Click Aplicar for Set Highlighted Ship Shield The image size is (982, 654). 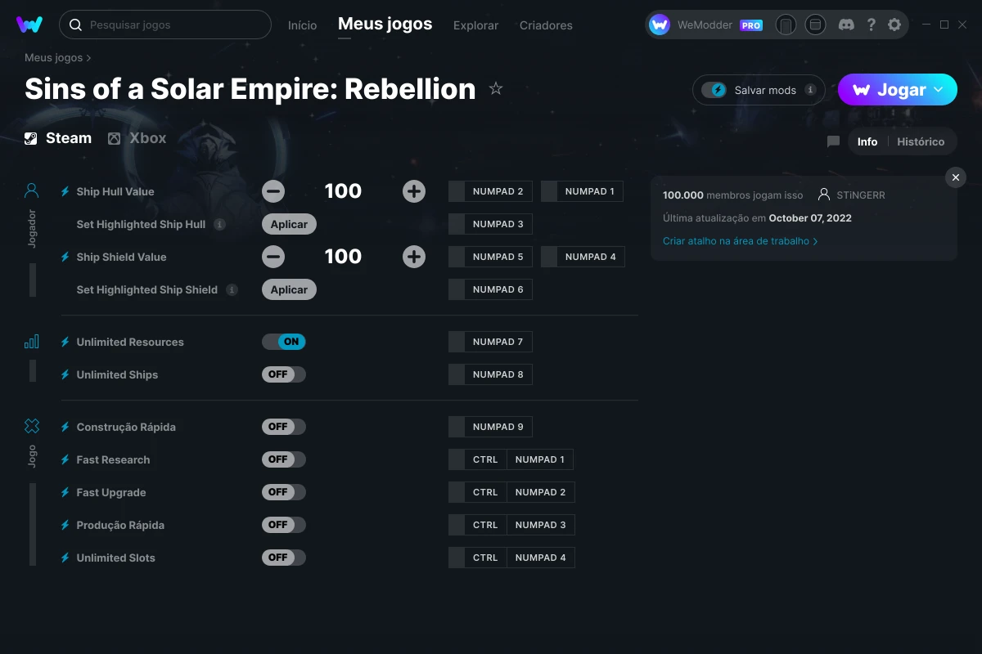(x=289, y=289)
